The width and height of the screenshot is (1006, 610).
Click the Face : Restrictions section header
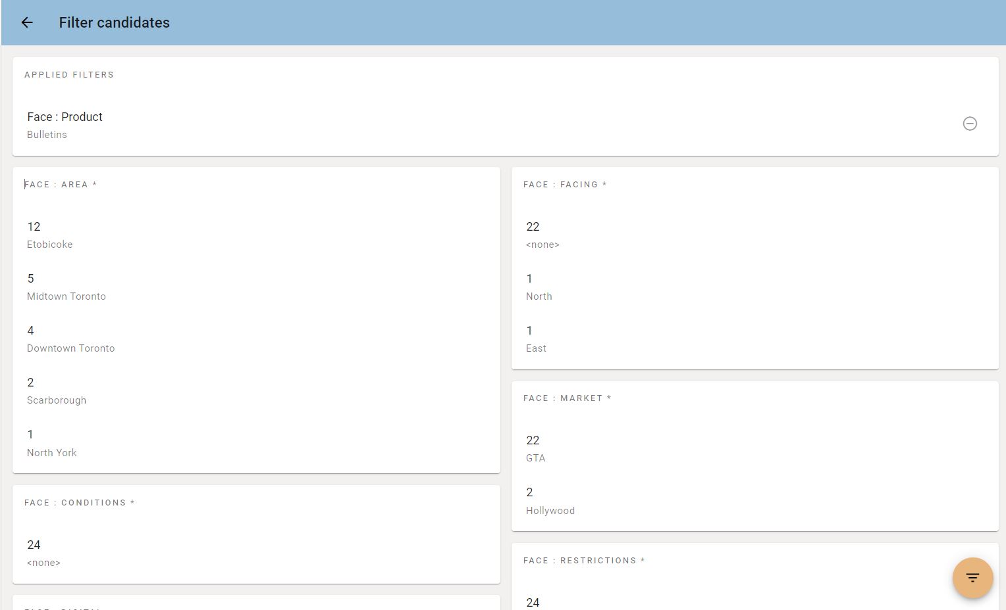click(584, 561)
